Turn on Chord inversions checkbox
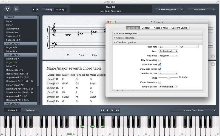Viewport: 220px width, 136px height. click(159, 82)
